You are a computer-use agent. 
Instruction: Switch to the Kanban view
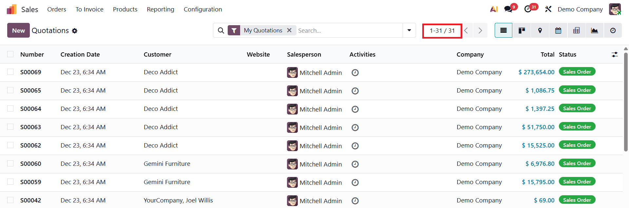pos(522,30)
